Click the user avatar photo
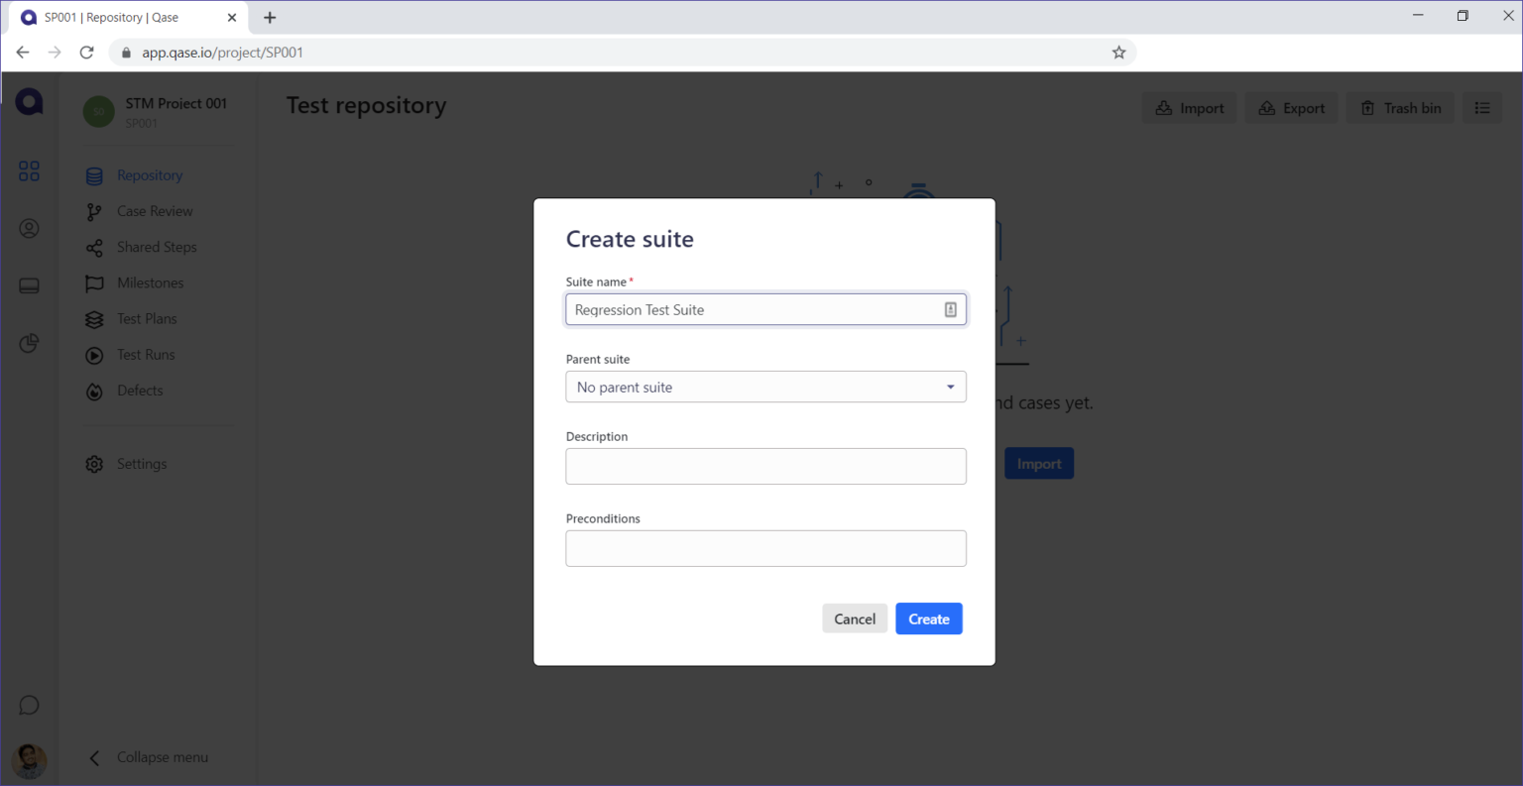The image size is (1523, 786). click(x=30, y=760)
